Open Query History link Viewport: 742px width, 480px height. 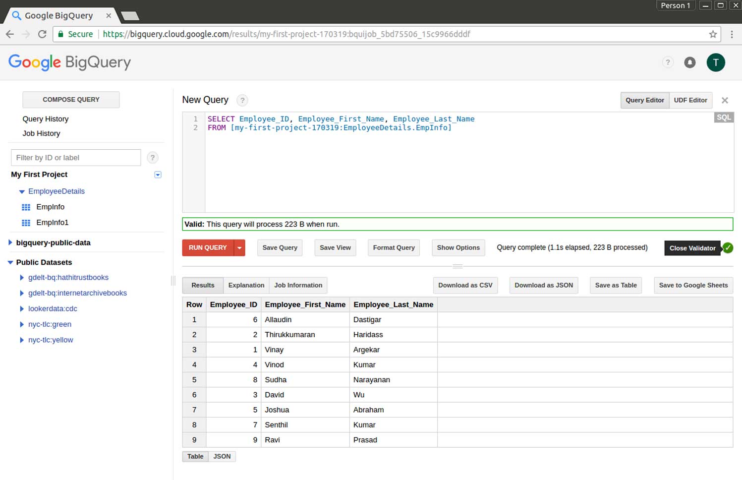point(46,119)
